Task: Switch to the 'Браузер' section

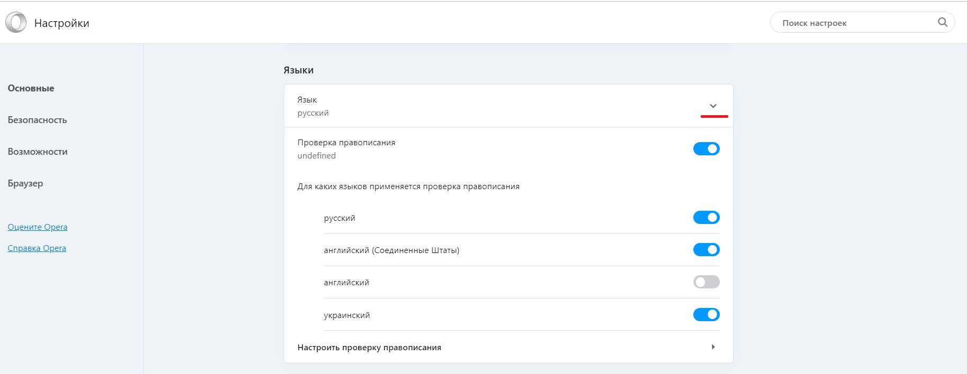Action: (x=25, y=183)
